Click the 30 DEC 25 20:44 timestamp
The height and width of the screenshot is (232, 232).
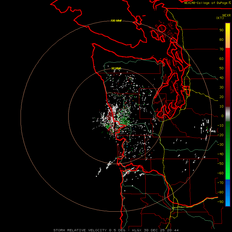tap(161, 230)
